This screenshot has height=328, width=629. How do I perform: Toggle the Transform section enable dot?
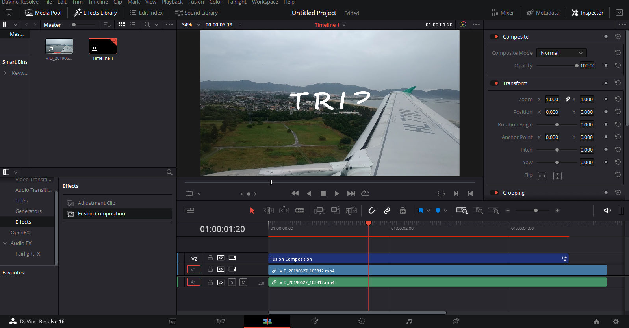point(494,83)
